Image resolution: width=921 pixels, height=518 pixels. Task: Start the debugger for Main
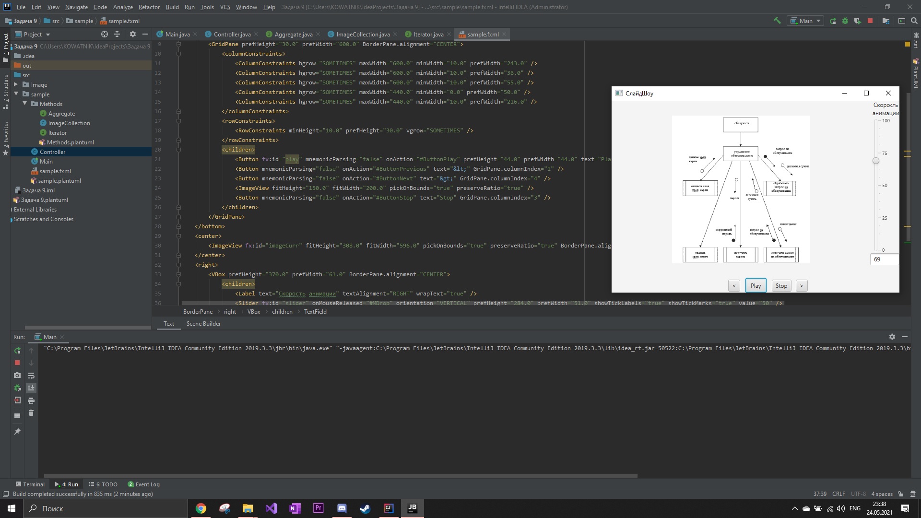844,21
